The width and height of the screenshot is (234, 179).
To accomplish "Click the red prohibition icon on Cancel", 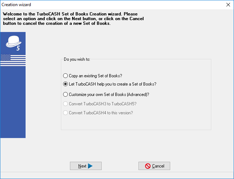I will (x=147, y=166).
